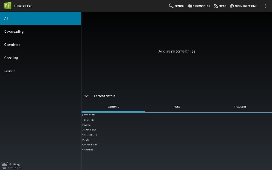Open the Trackers tab
The height and width of the screenshot is (170, 272).
click(x=240, y=107)
